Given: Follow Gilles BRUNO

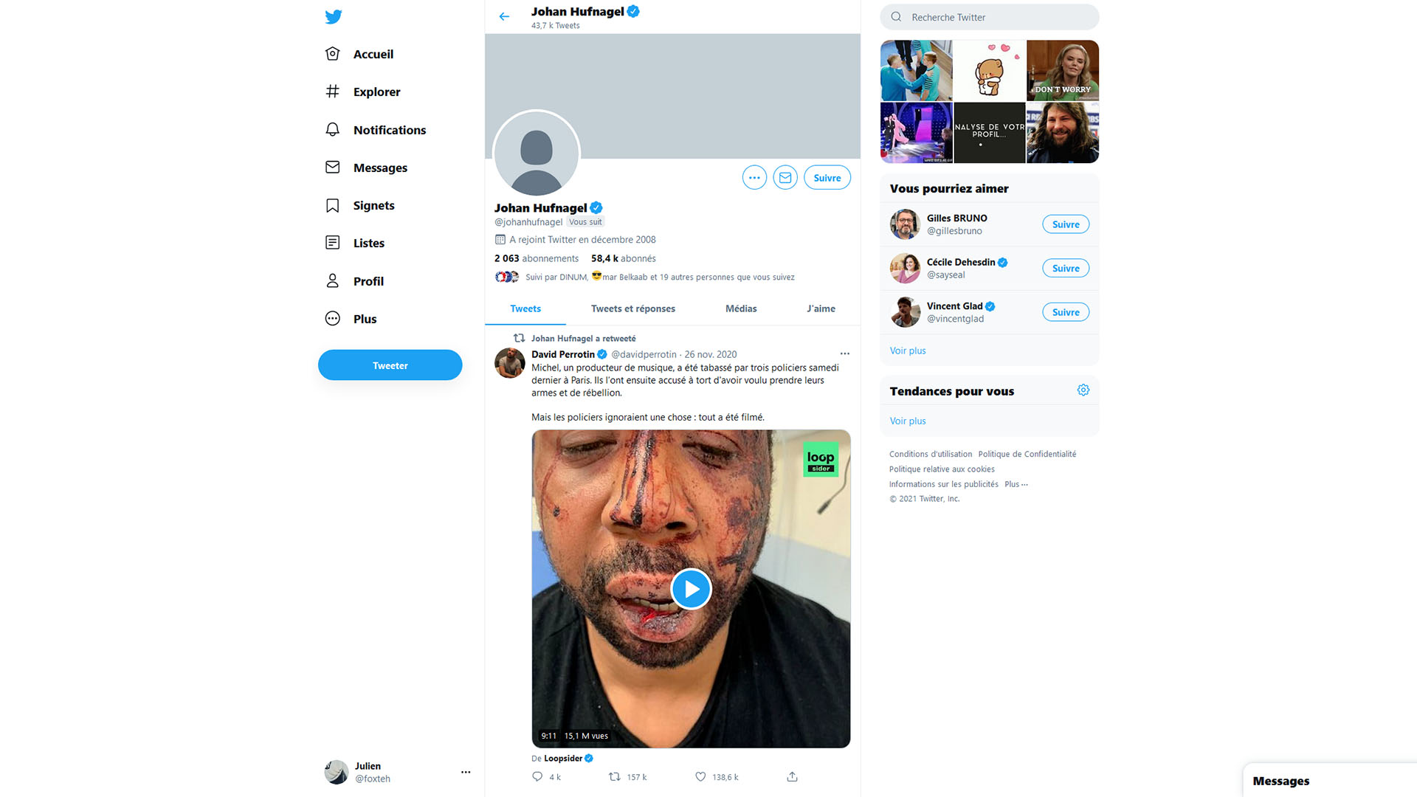Looking at the screenshot, I should click(x=1065, y=224).
